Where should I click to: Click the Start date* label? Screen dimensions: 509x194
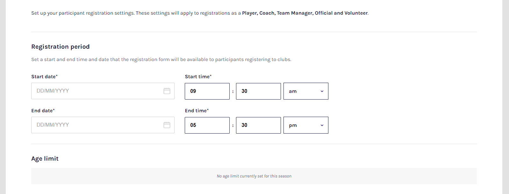45,77
